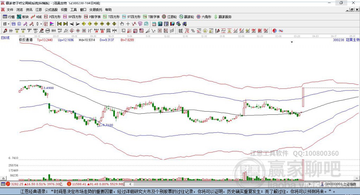
Task: Open the 江恩轮 Gann wheel
Action: click(x=169, y=17)
